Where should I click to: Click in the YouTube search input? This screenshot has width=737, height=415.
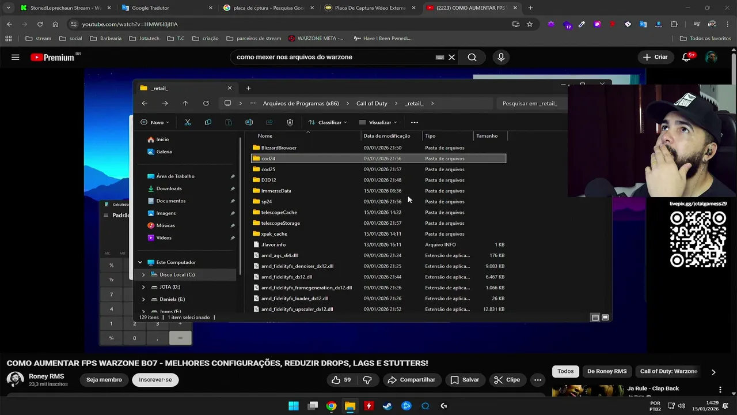click(x=334, y=57)
